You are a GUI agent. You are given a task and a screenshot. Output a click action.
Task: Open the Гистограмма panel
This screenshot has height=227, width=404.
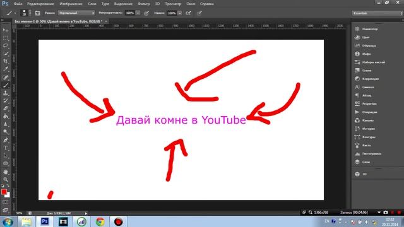(368, 154)
